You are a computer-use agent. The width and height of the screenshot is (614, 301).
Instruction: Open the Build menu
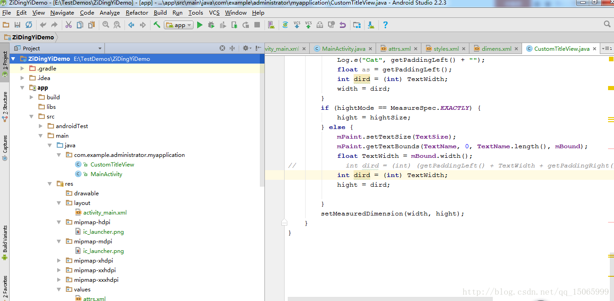click(160, 12)
